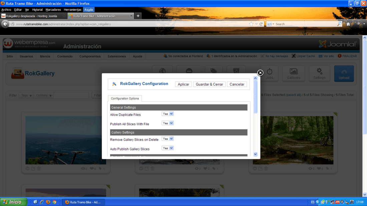The width and height of the screenshot is (367, 206).
Task: Close the RokGallery Configuration popup with X
Action: 260,73
